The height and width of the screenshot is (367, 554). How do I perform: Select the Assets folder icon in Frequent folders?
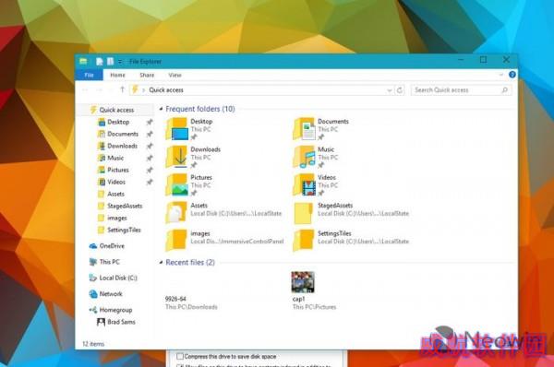[x=176, y=212]
